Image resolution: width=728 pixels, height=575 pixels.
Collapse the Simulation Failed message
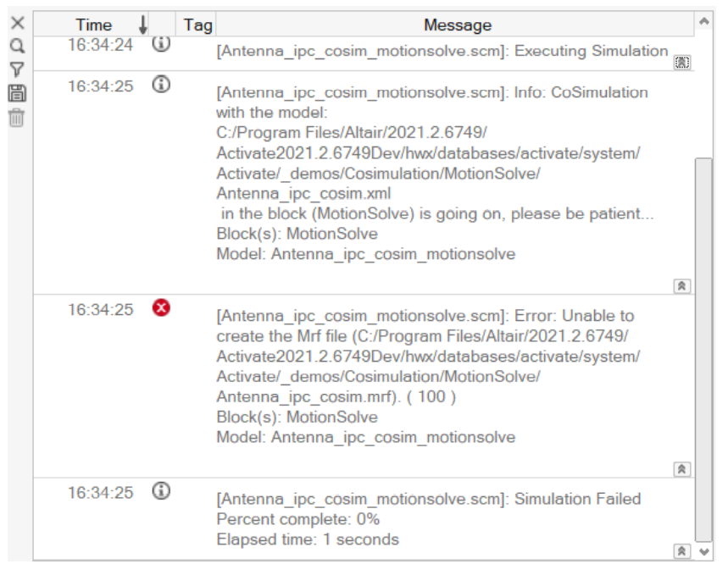pyautogui.click(x=682, y=551)
